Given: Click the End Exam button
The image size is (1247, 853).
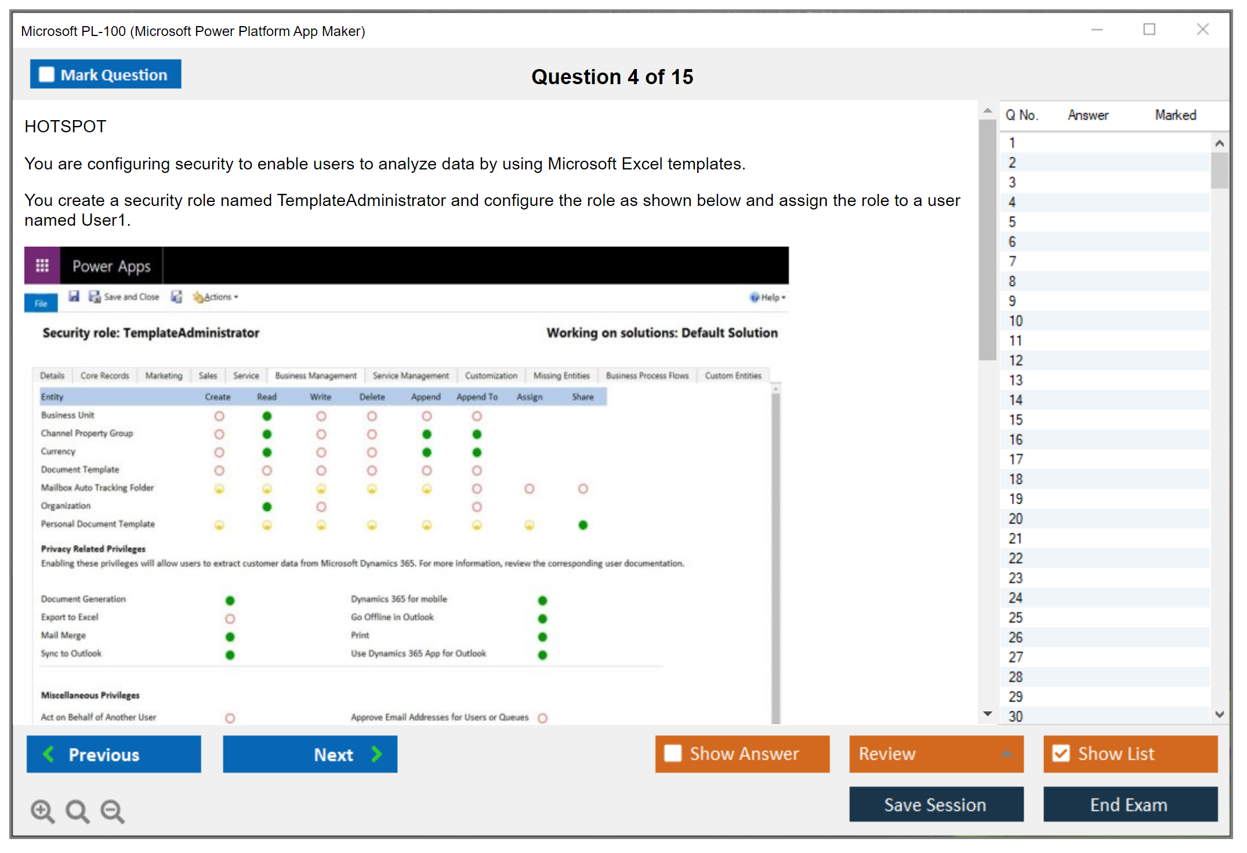Looking at the screenshot, I should (1129, 804).
